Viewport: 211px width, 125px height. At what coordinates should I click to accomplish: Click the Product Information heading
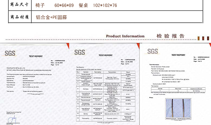(125, 36)
